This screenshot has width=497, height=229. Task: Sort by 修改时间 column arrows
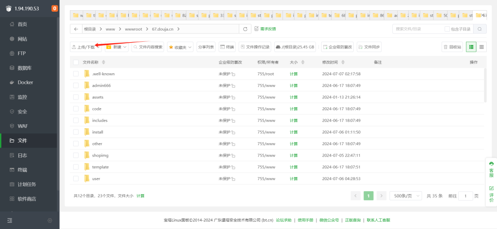point(343,63)
